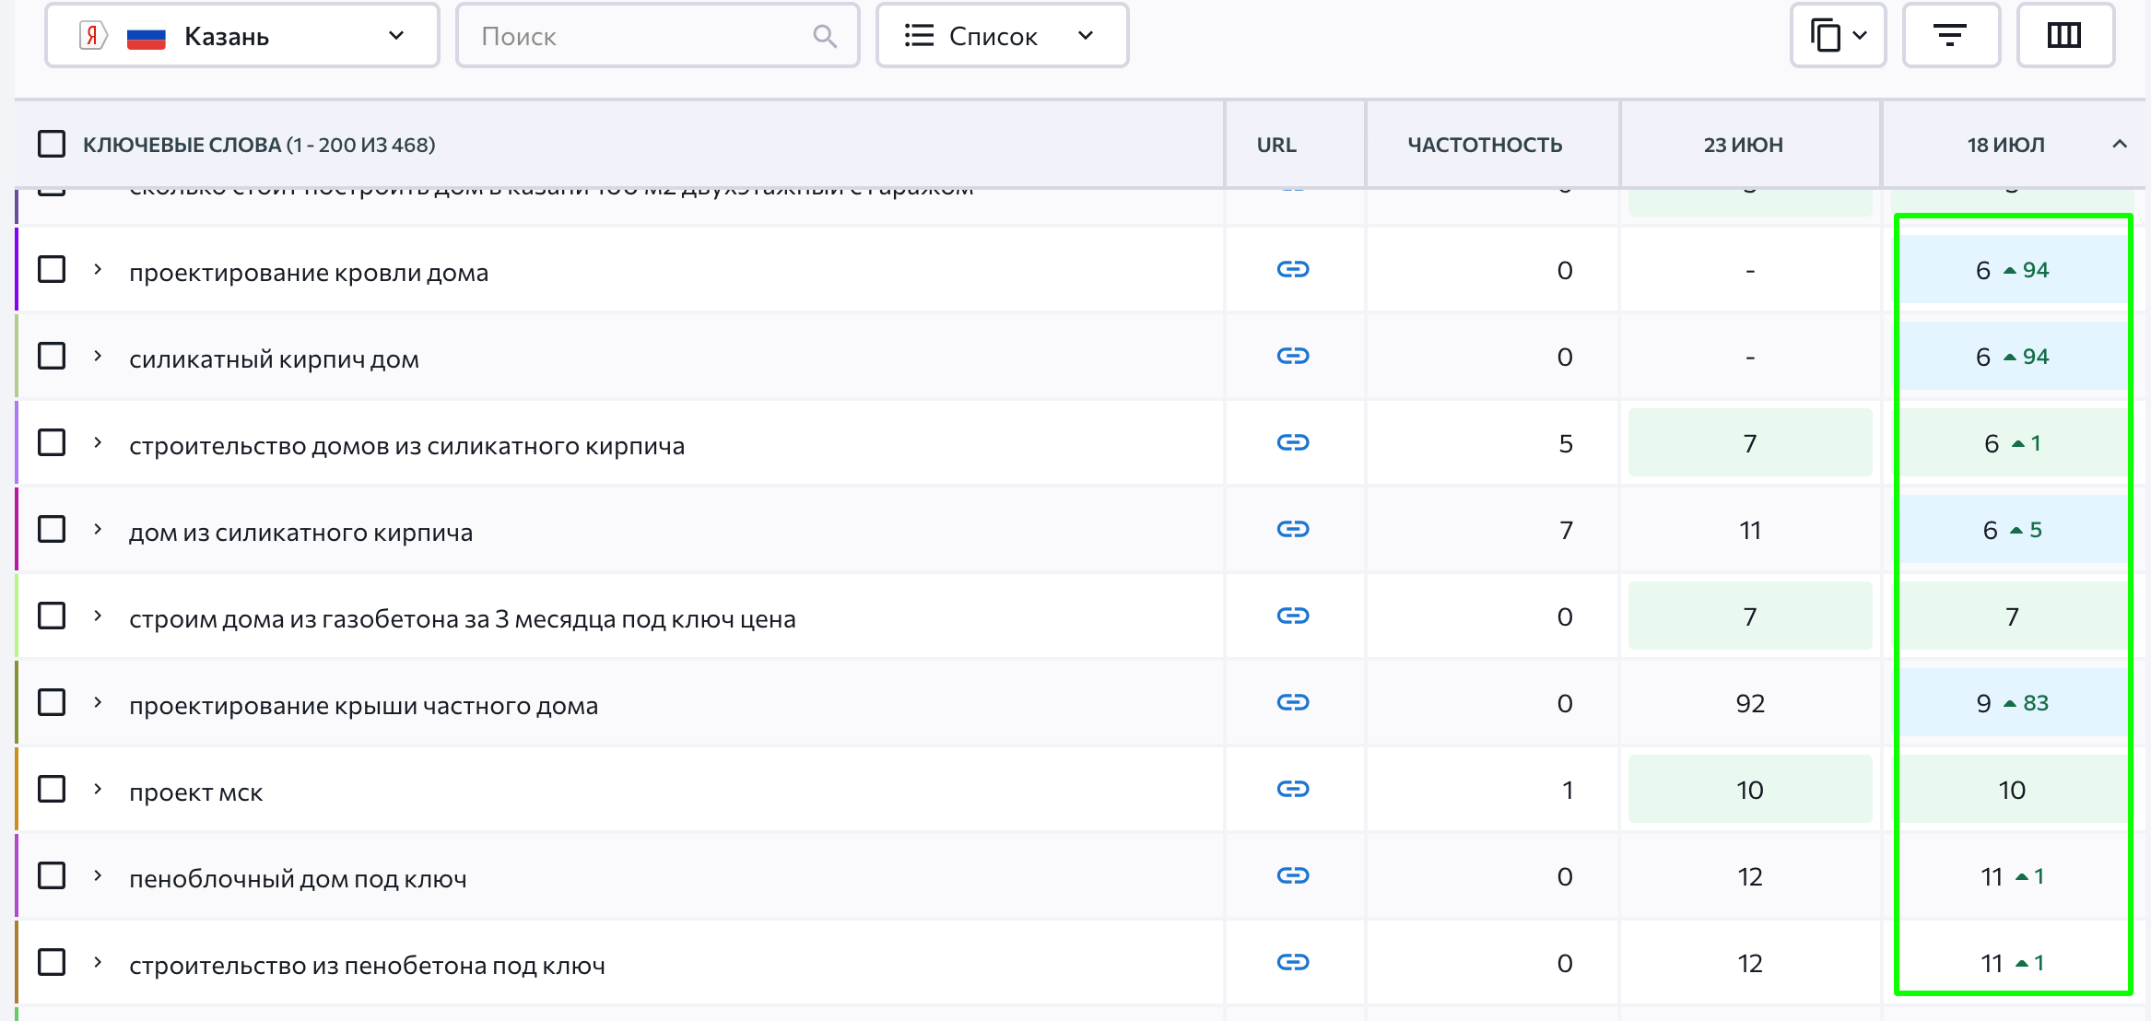Click 23 ИЮН position 10 for проект мск
Viewport: 2151px width, 1021px height.
pyautogui.click(x=1750, y=790)
